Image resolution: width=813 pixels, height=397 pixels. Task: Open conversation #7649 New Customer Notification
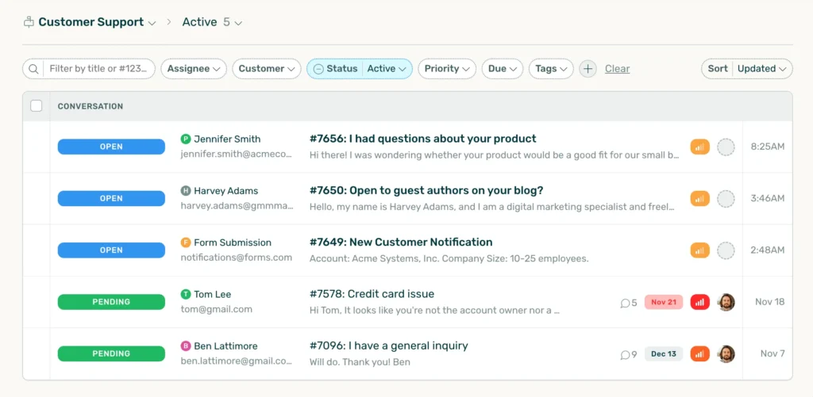(x=401, y=242)
